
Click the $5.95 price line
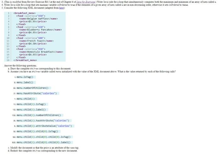click(x=33, y=21)
